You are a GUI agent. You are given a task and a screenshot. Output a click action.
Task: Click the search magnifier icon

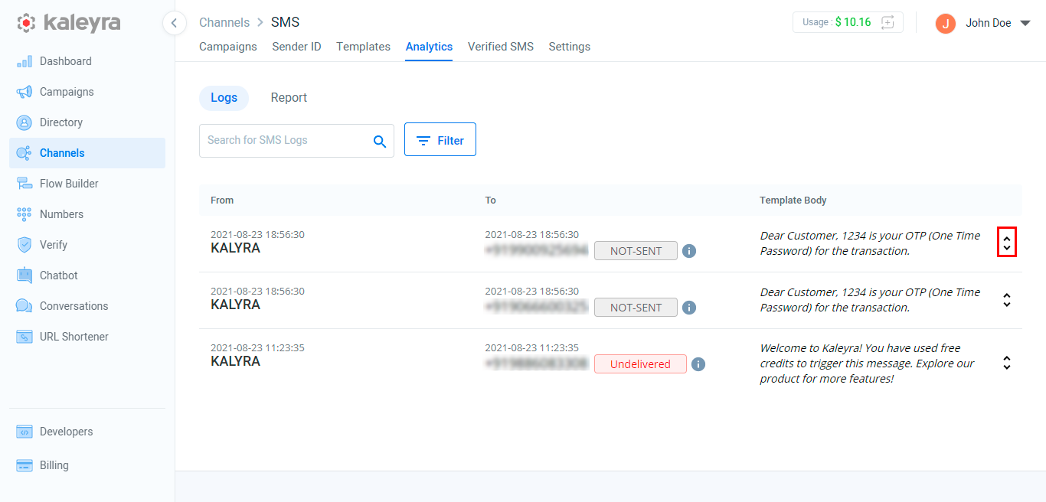coord(380,141)
